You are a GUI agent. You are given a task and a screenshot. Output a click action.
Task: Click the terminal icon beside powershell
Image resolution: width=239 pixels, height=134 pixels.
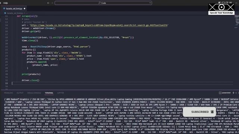(x=220, y=93)
